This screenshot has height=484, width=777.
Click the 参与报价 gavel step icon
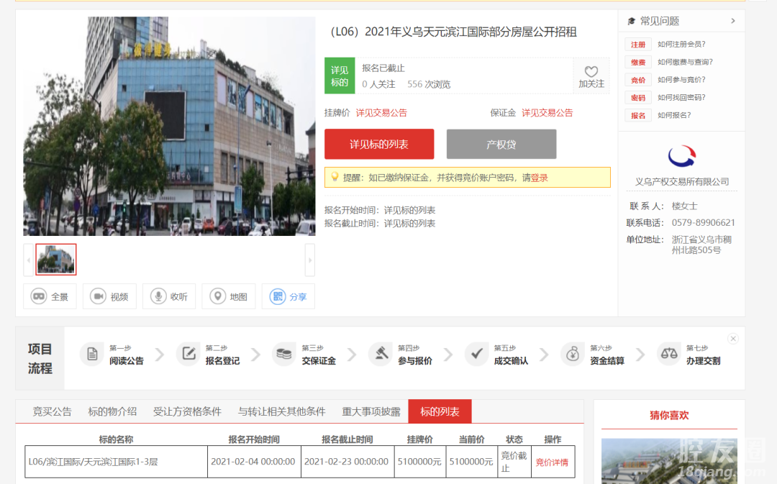(x=380, y=355)
